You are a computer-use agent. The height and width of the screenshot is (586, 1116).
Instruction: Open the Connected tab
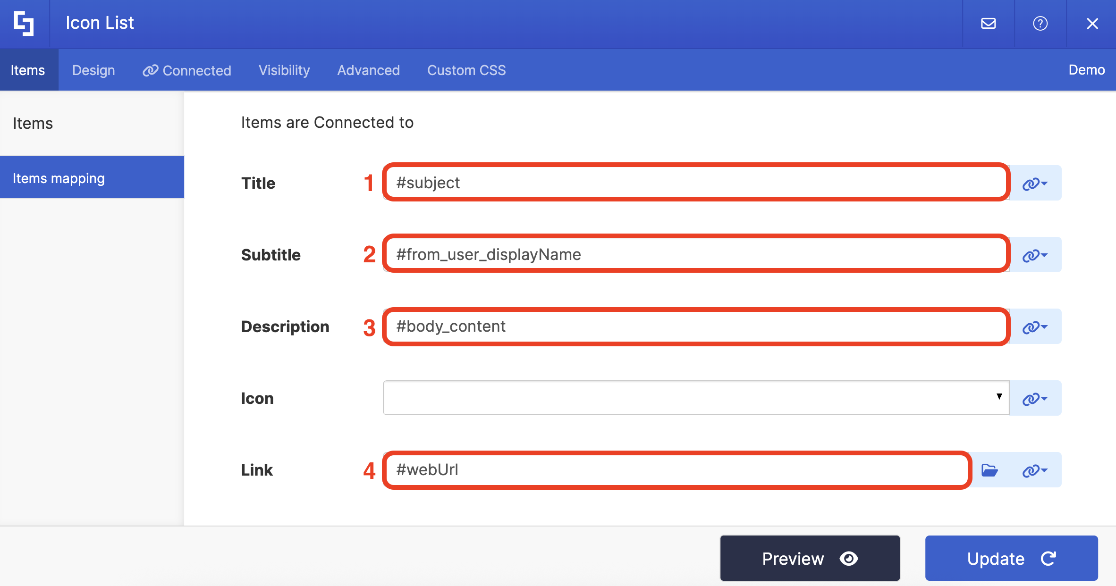[187, 70]
